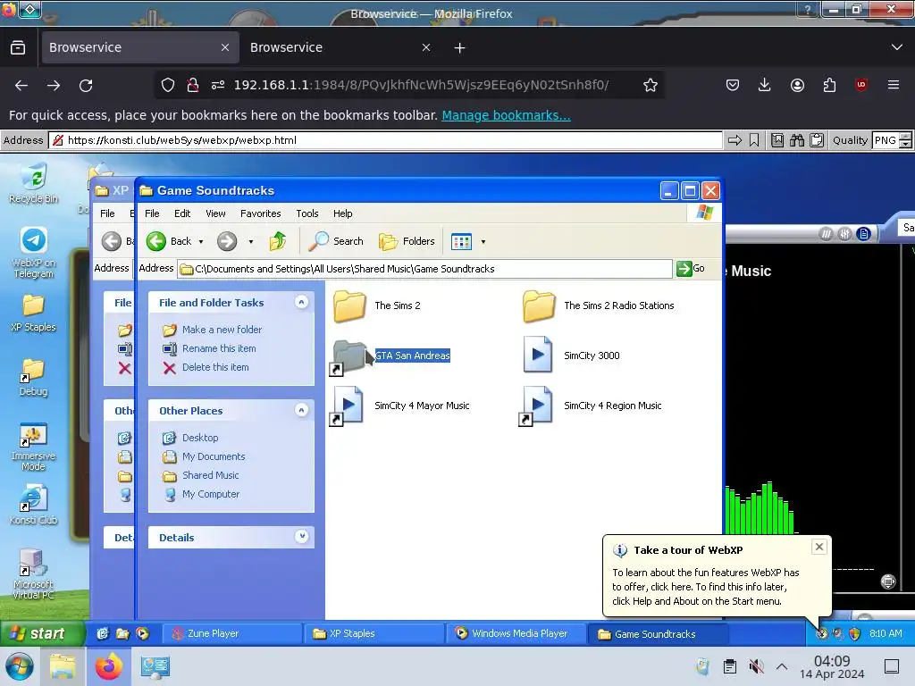The width and height of the screenshot is (915, 686).
Task: Click Rename this item
Action: [209, 348]
